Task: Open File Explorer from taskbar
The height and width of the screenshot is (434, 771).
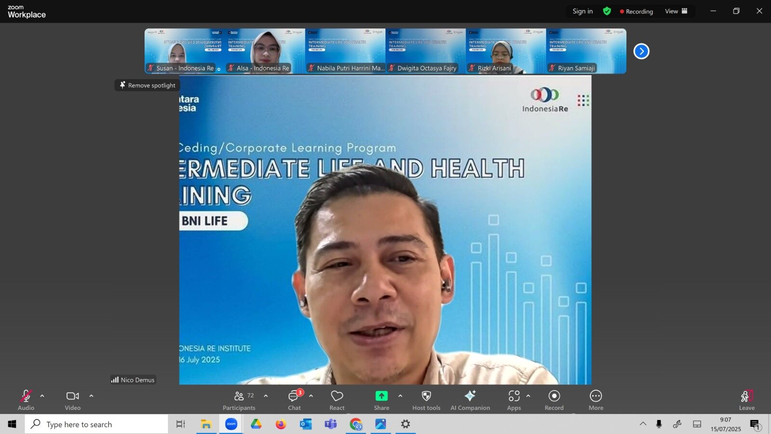Action: click(x=206, y=424)
